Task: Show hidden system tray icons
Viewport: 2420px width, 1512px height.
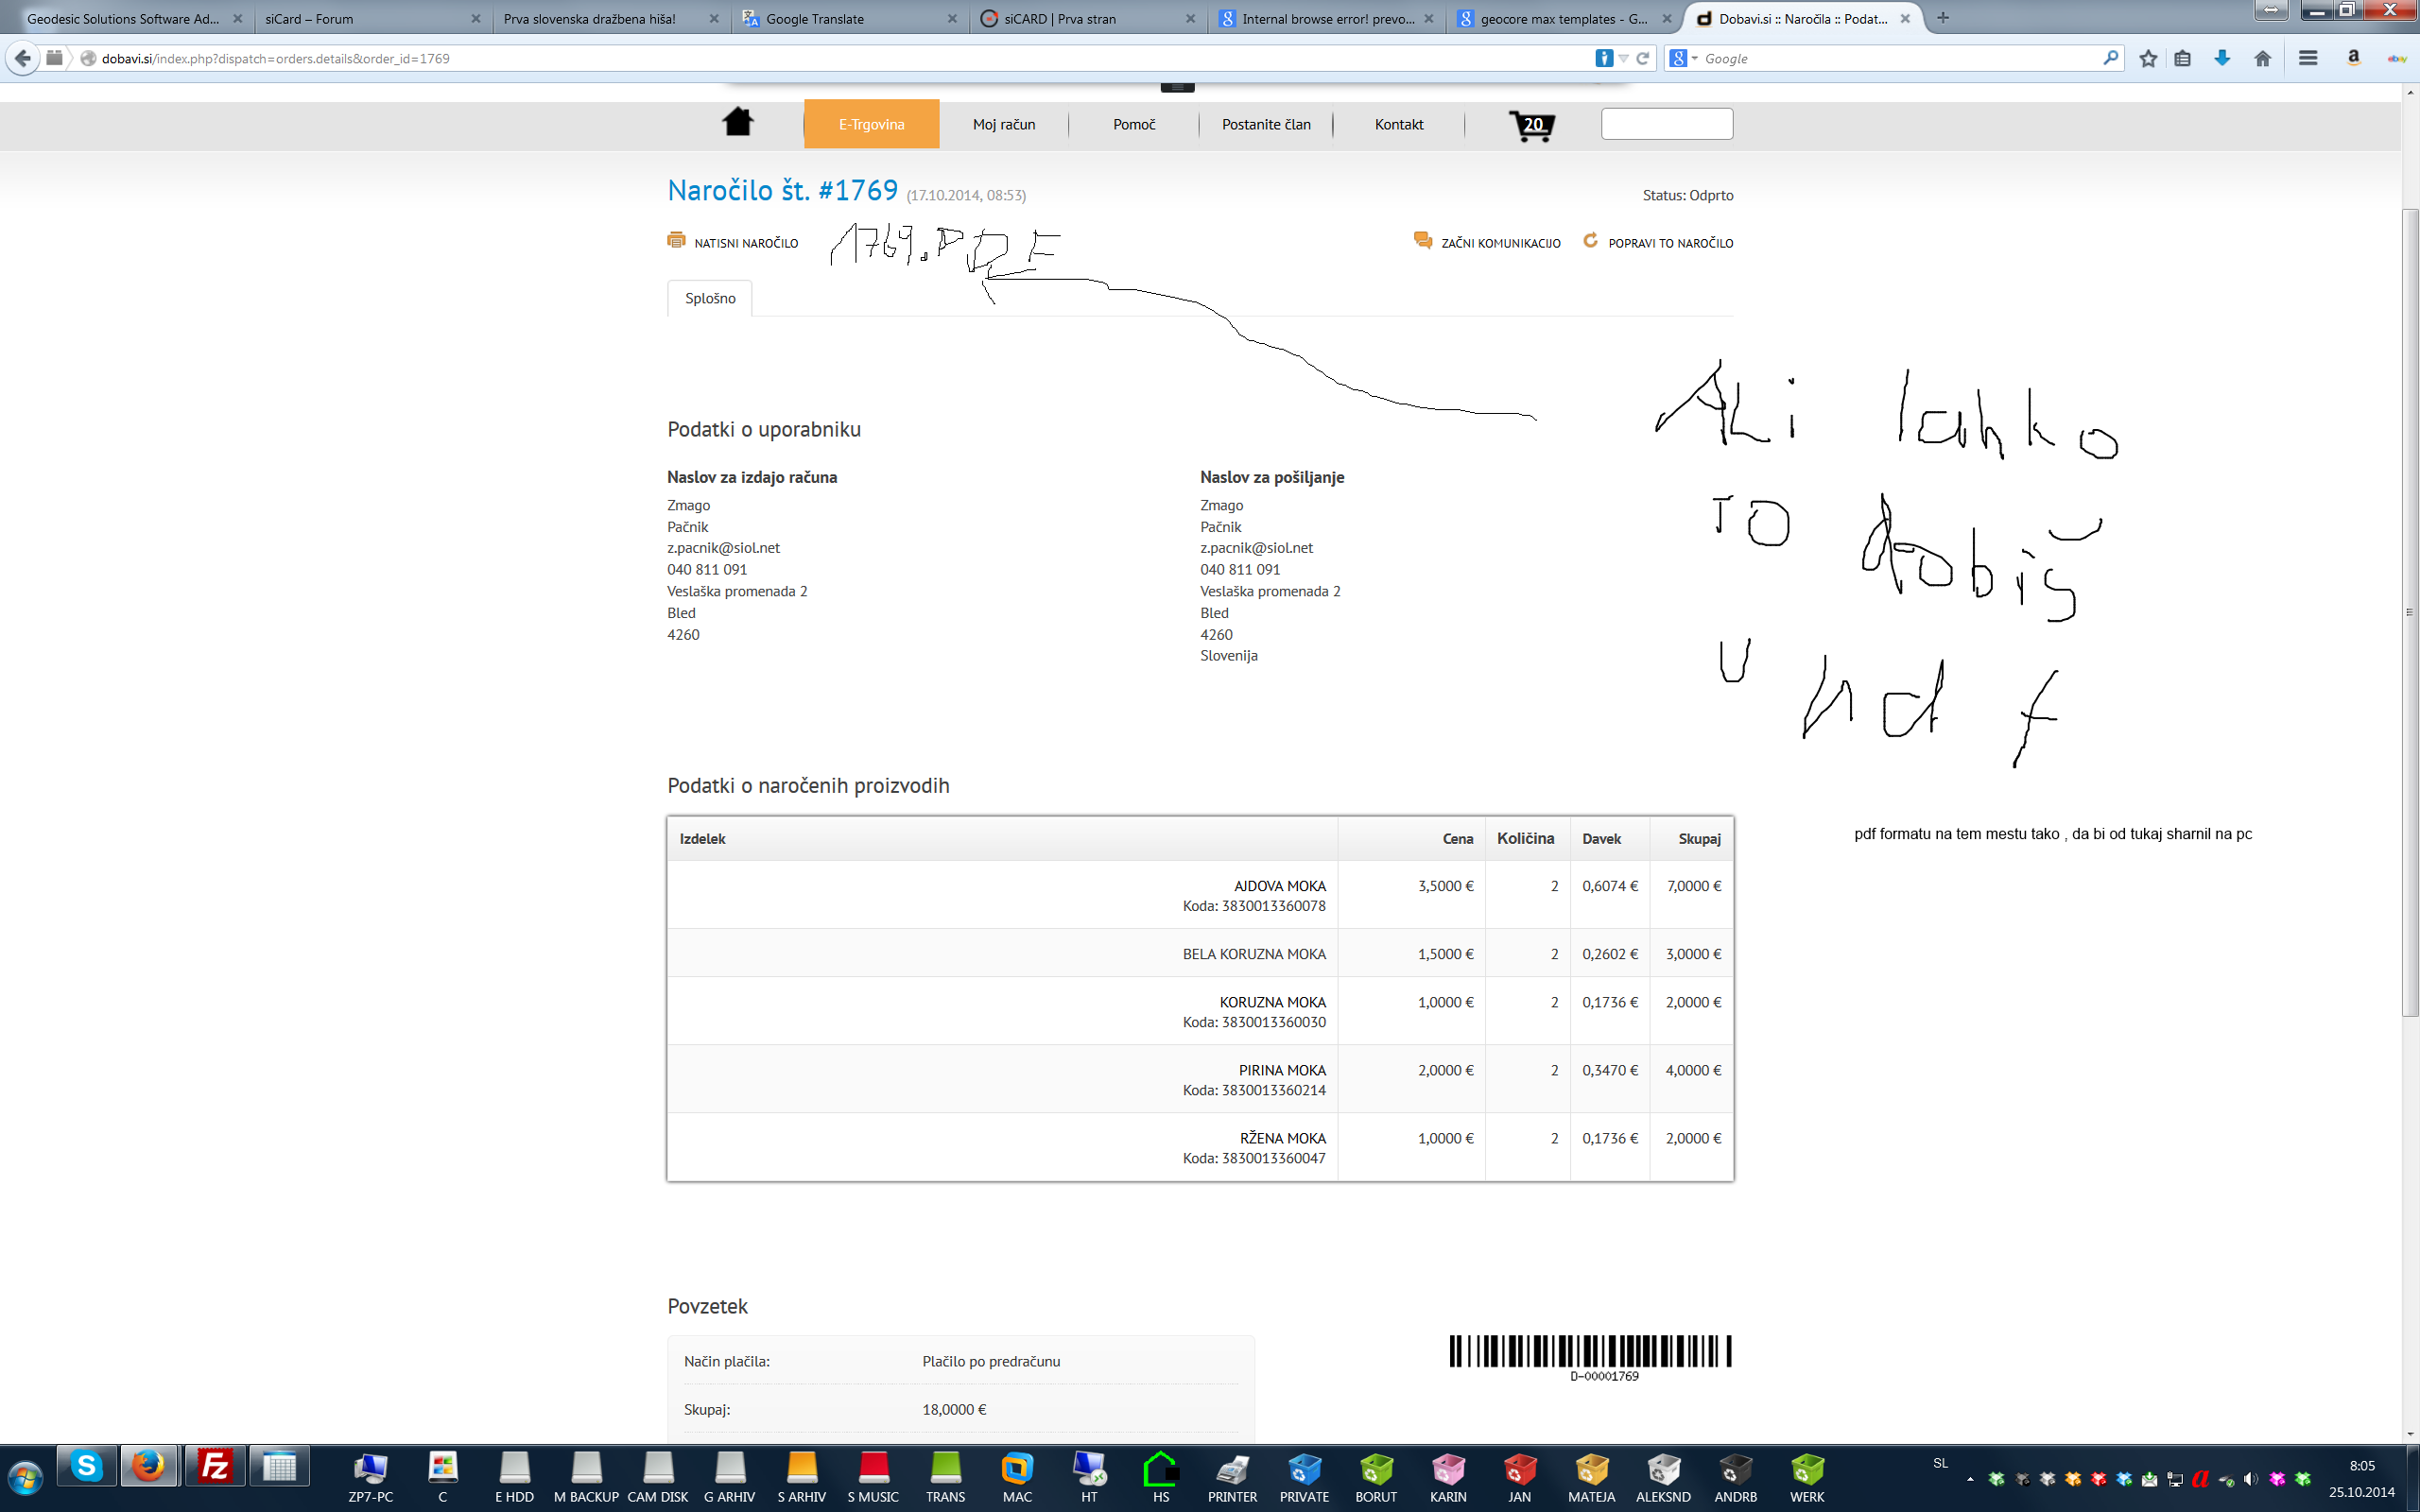Action: (x=1970, y=1479)
